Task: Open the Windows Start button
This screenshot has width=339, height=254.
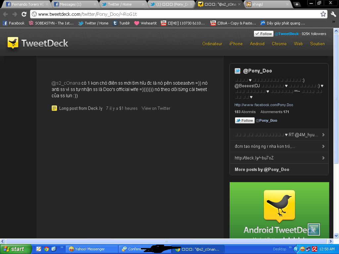Action: (x=16, y=249)
